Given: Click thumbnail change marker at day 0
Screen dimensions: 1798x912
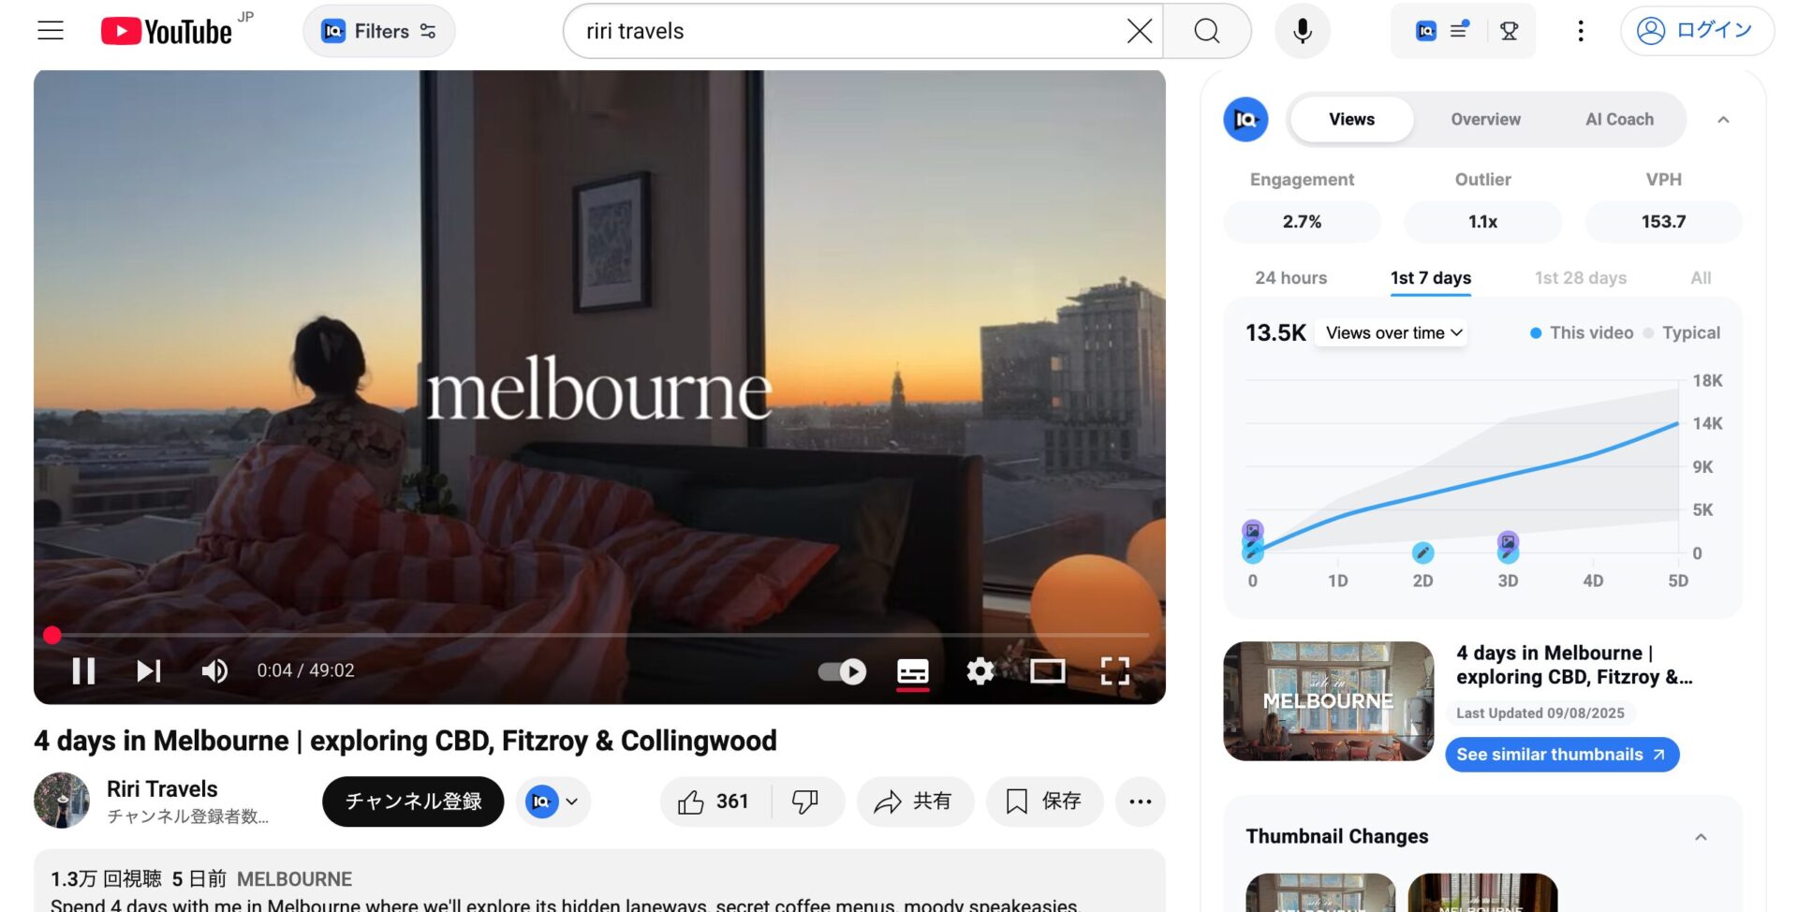Looking at the screenshot, I should 1253,530.
